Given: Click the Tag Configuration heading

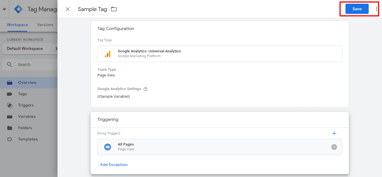Looking at the screenshot, I should click(x=116, y=29).
